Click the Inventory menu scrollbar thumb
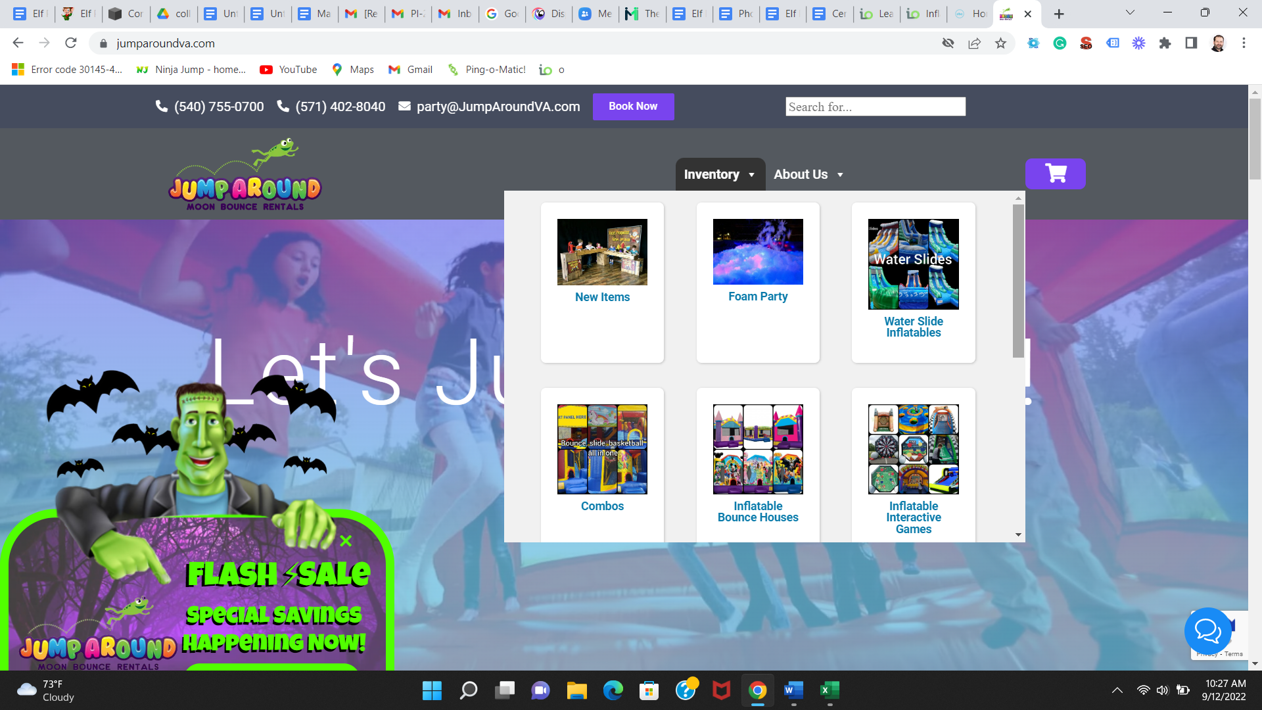 [1018, 281]
